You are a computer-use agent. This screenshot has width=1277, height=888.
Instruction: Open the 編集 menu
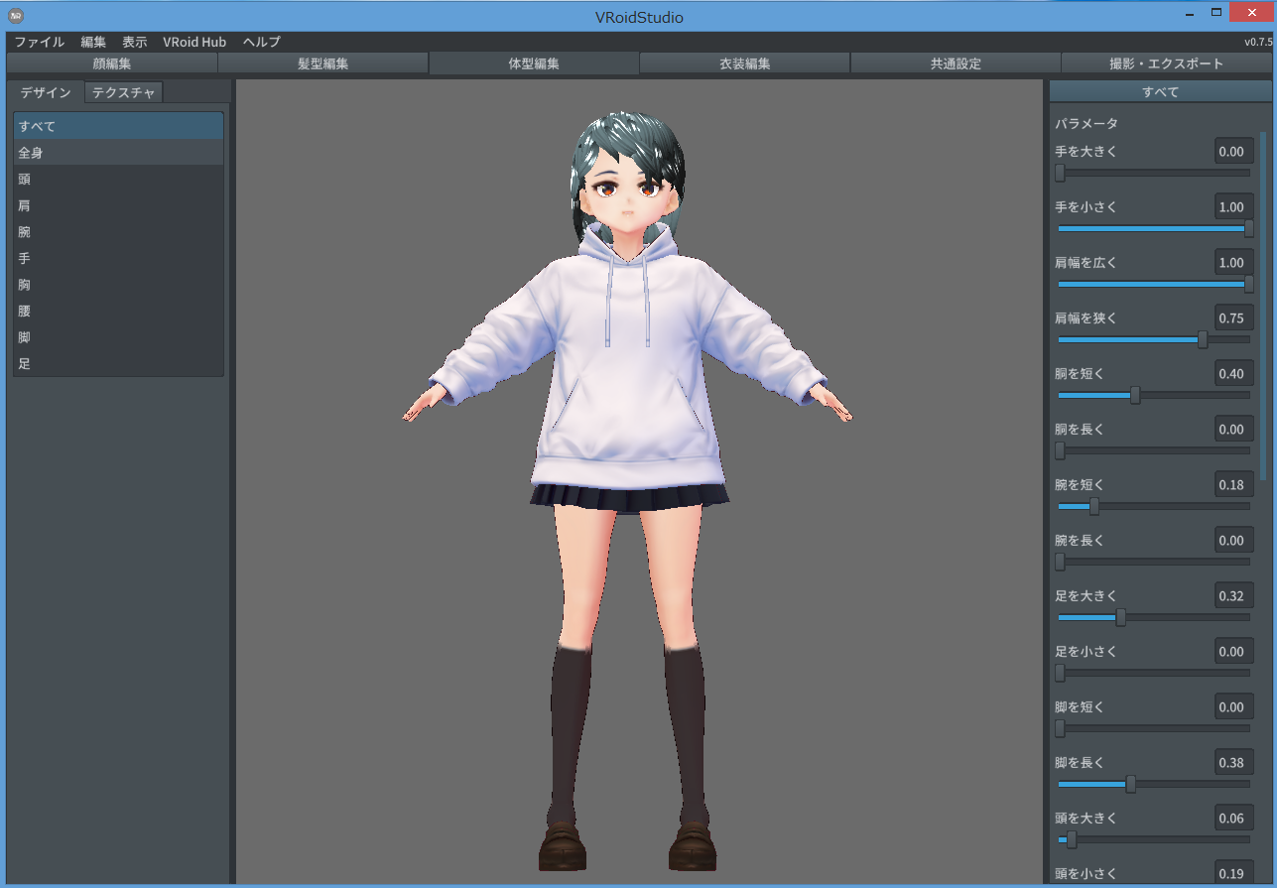point(93,42)
